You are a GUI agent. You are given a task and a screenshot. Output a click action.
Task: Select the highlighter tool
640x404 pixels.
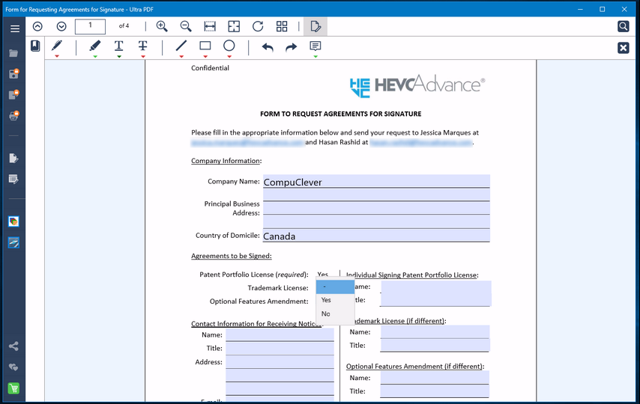94,45
